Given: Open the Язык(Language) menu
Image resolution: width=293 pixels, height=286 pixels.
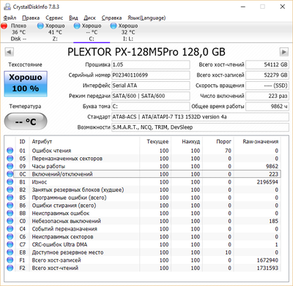Looking at the screenshot, I should (146, 18).
